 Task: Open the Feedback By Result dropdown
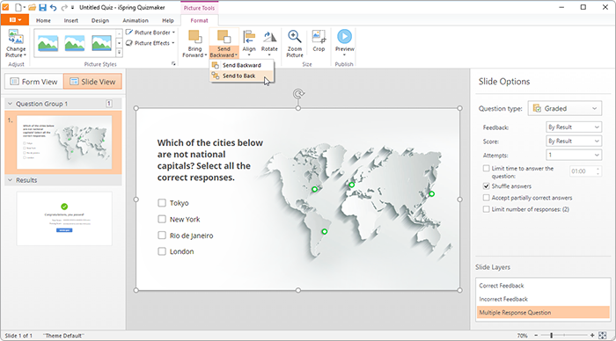coord(574,127)
